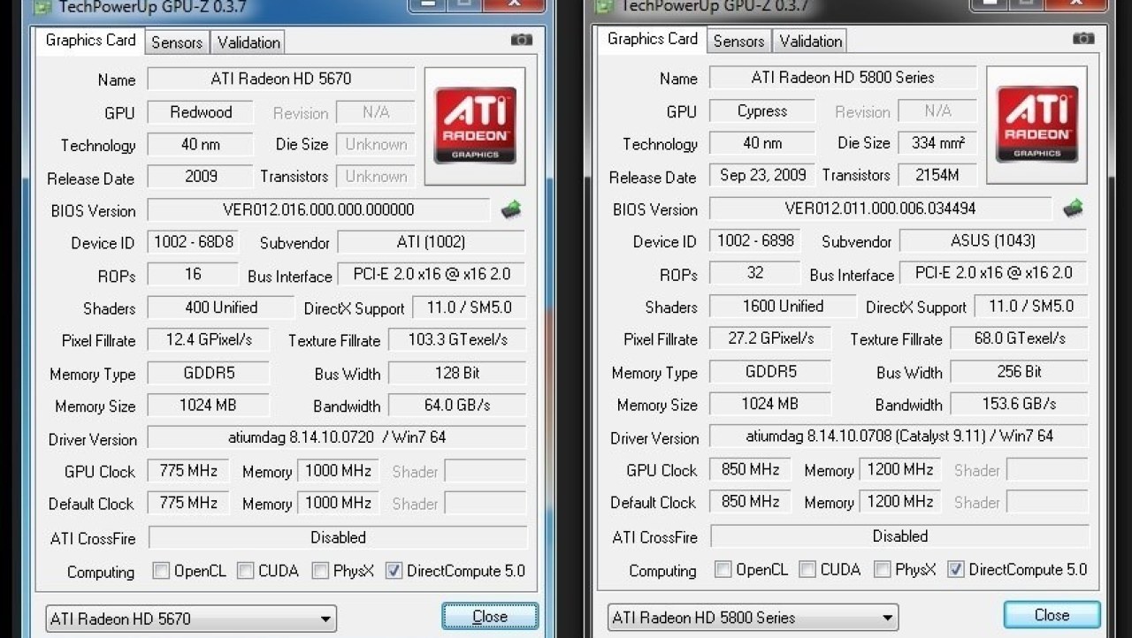
Task: Click ATI CrossFire Disabled field in HD 5800 Series window
Action: pos(900,535)
